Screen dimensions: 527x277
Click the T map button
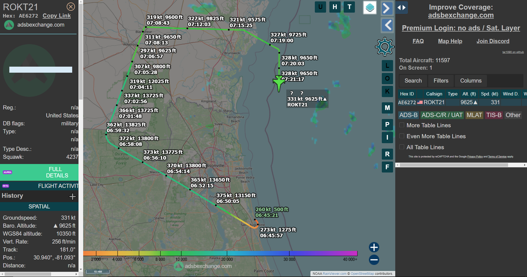pyautogui.click(x=349, y=7)
